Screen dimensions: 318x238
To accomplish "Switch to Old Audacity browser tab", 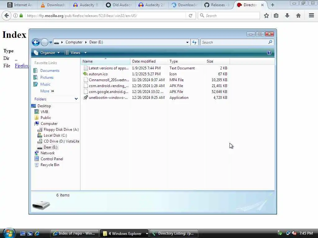I will click(119, 5).
